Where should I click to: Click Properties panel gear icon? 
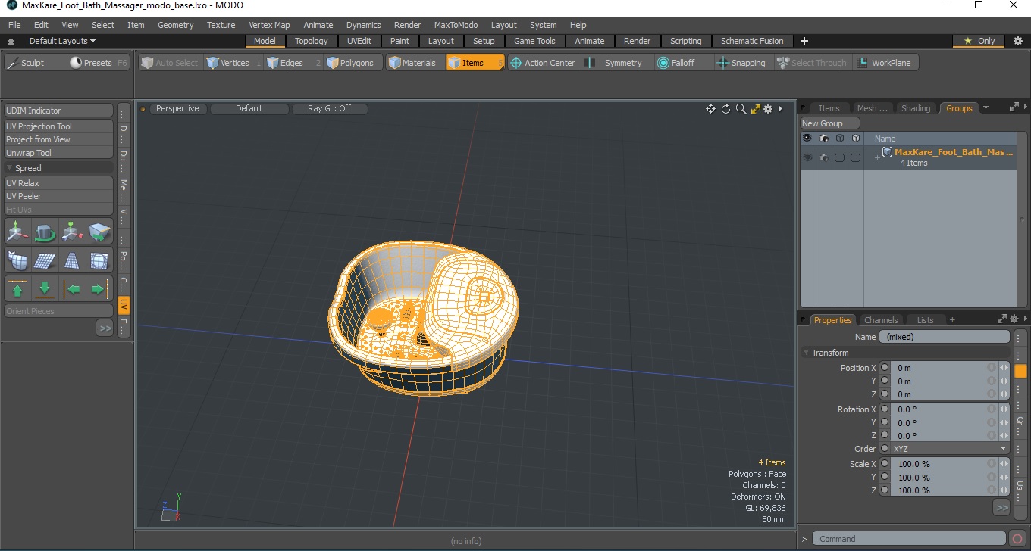pos(1014,320)
